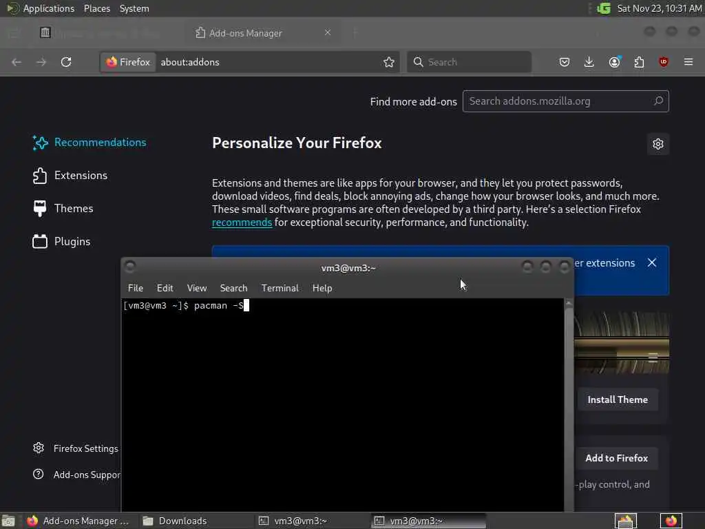Open the Places menu
The image size is (705, 529).
pos(96,8)
